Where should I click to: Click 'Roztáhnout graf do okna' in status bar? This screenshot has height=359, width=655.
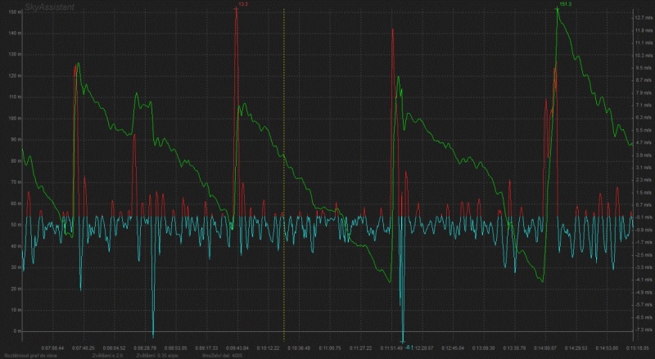(x=29, y=356)
